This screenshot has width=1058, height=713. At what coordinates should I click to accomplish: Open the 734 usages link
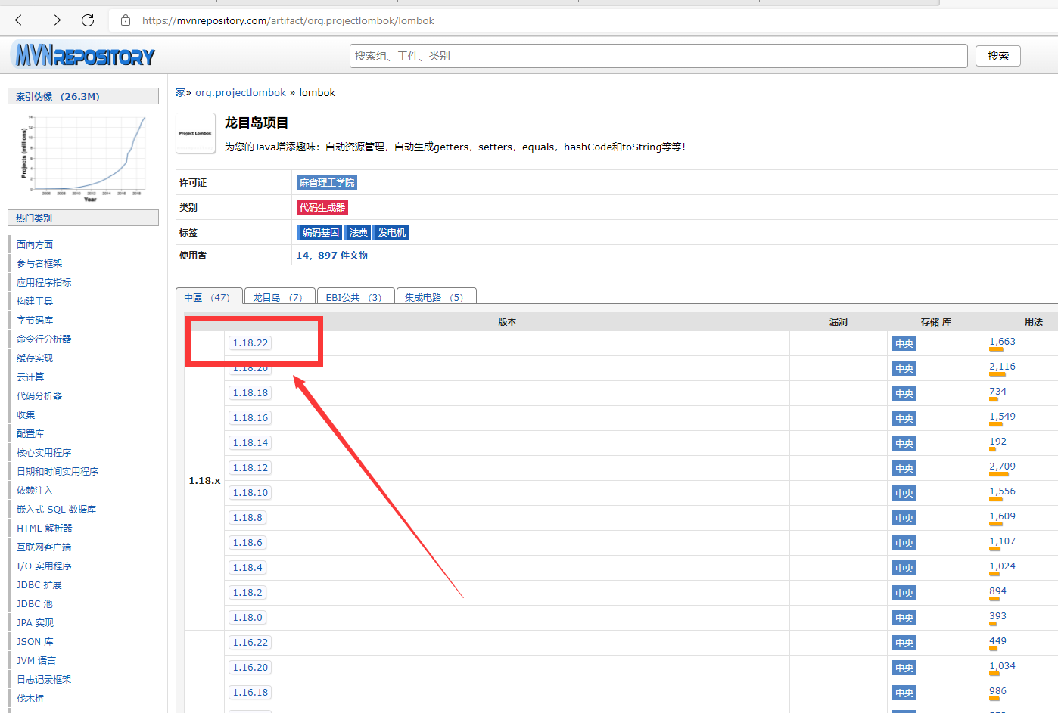pos(997,391)
